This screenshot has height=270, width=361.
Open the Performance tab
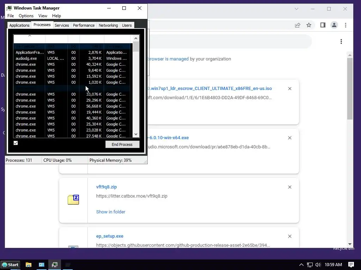pos(84,25)
